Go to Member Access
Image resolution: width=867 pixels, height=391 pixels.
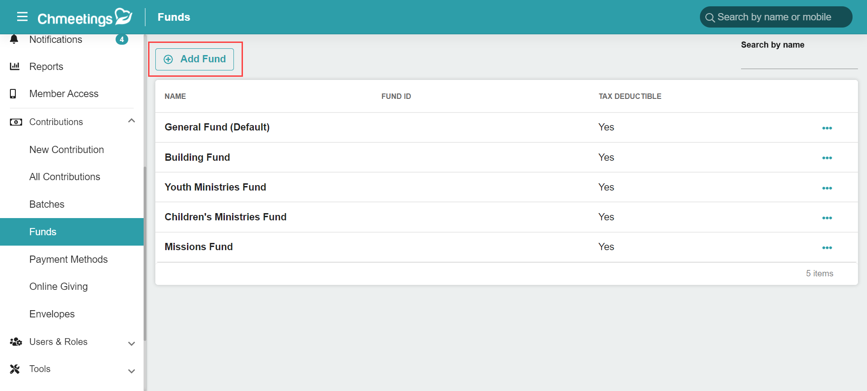(x=64, y=93)
